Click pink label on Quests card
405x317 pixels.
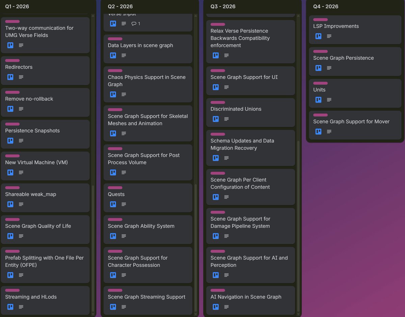115,188
